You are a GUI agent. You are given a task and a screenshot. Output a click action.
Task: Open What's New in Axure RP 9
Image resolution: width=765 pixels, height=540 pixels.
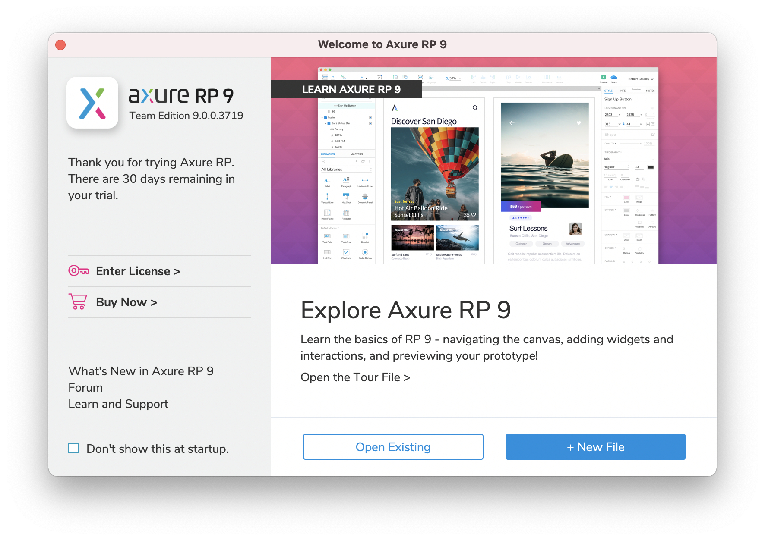(141, 371)
